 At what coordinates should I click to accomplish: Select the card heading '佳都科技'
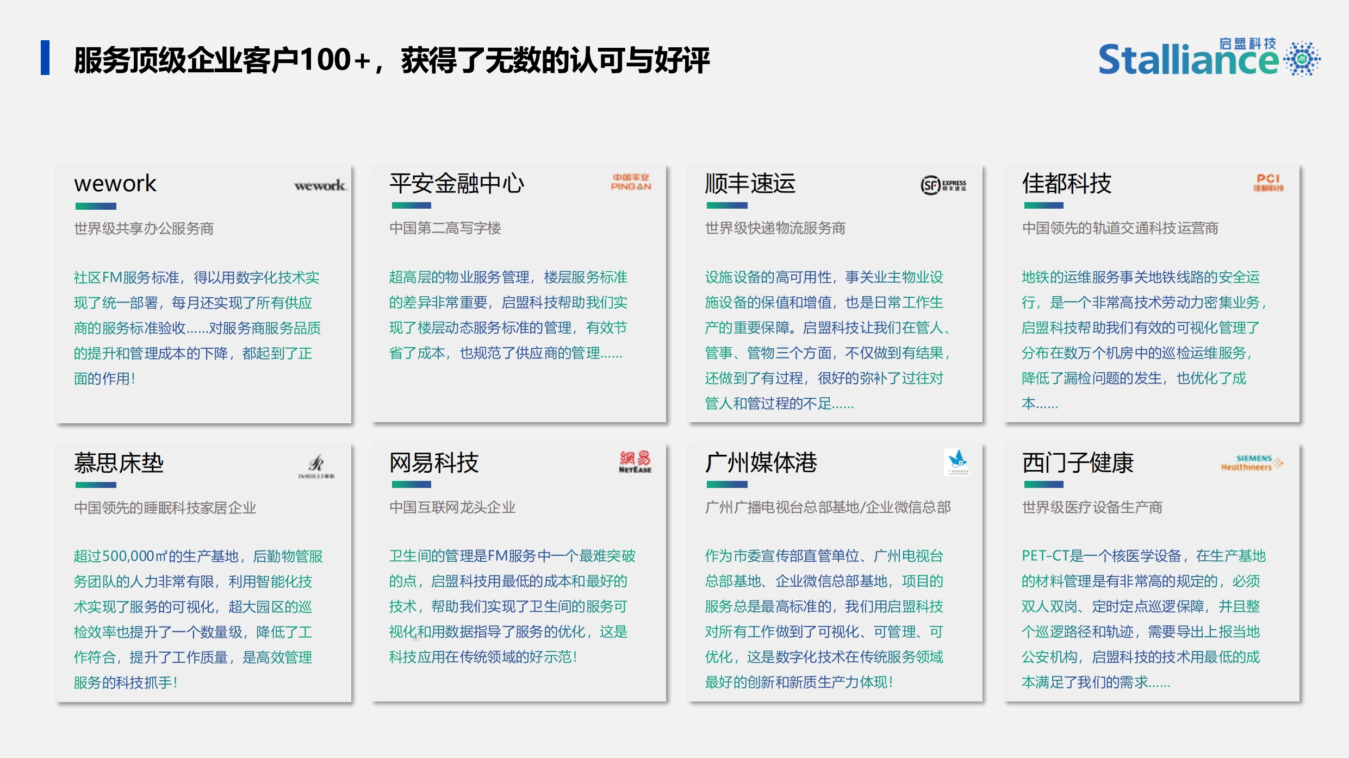(1067, 184)
